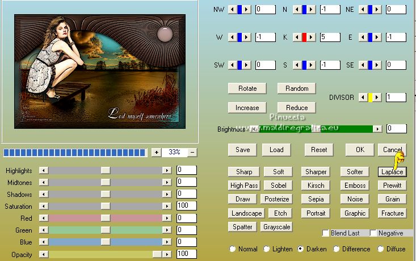Click the K left arrow button
Screen dimensions: 416x261
click(x=297, y=37)
